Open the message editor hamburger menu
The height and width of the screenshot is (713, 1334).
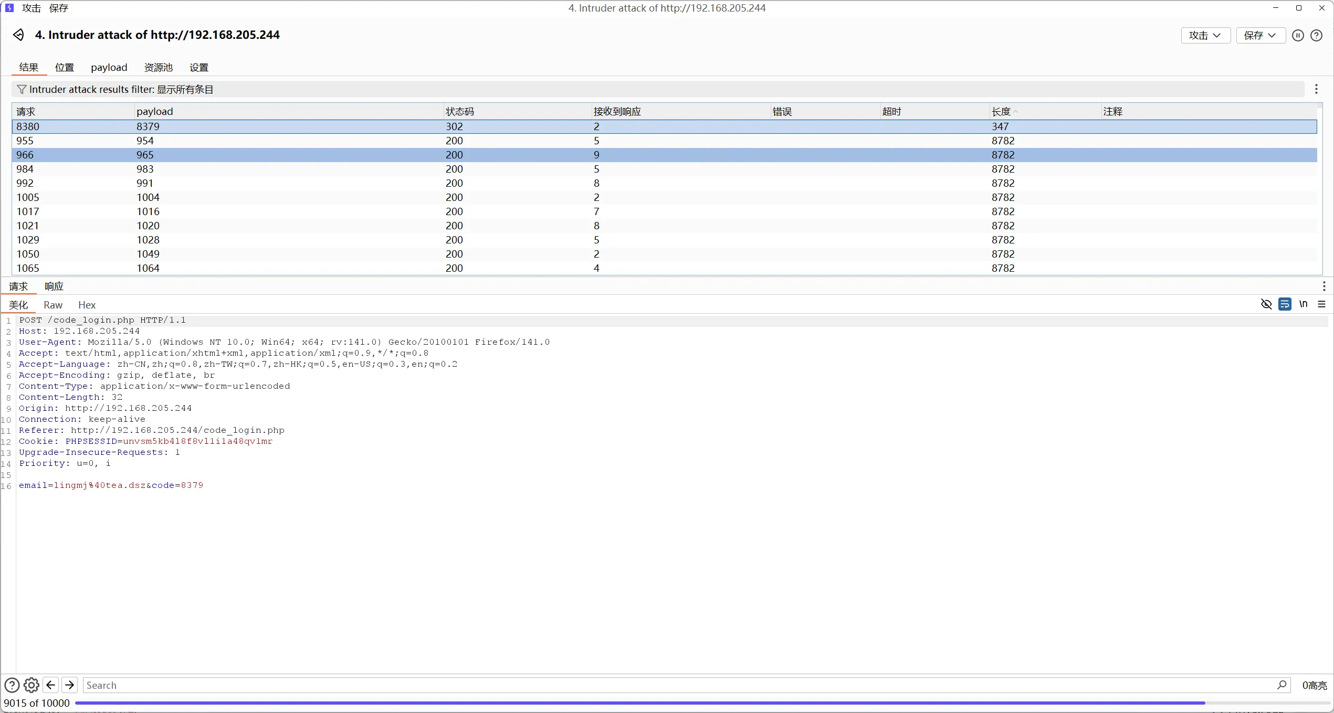point(1322,304)
